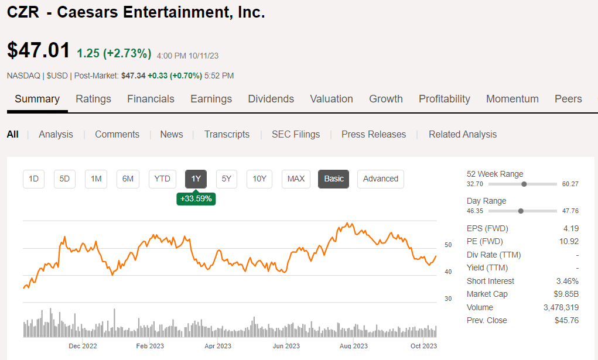
Task: Filter by Transcripts
Action: [x=227, y=134]
